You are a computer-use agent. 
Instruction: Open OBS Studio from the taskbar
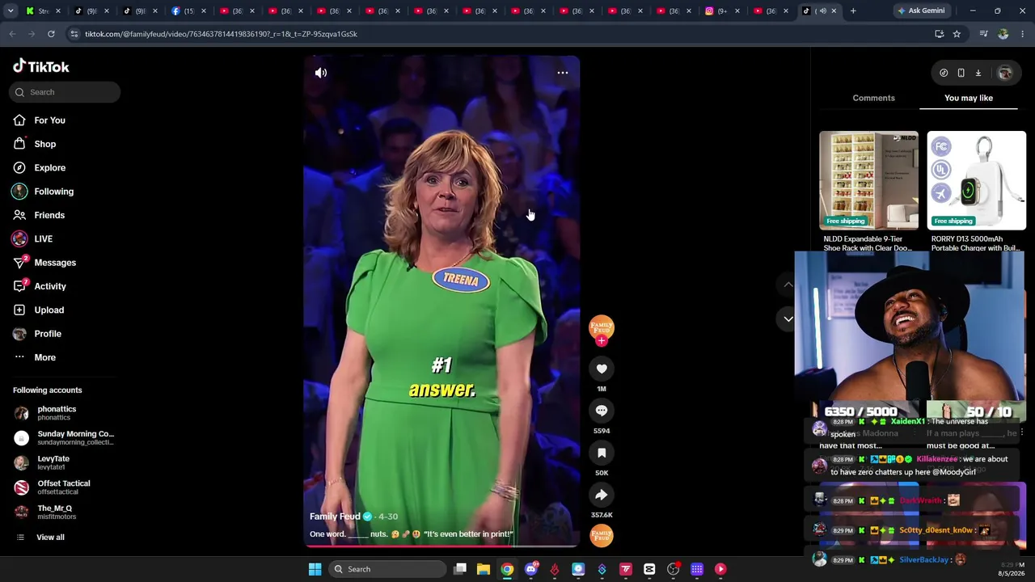tap(673, 569)
